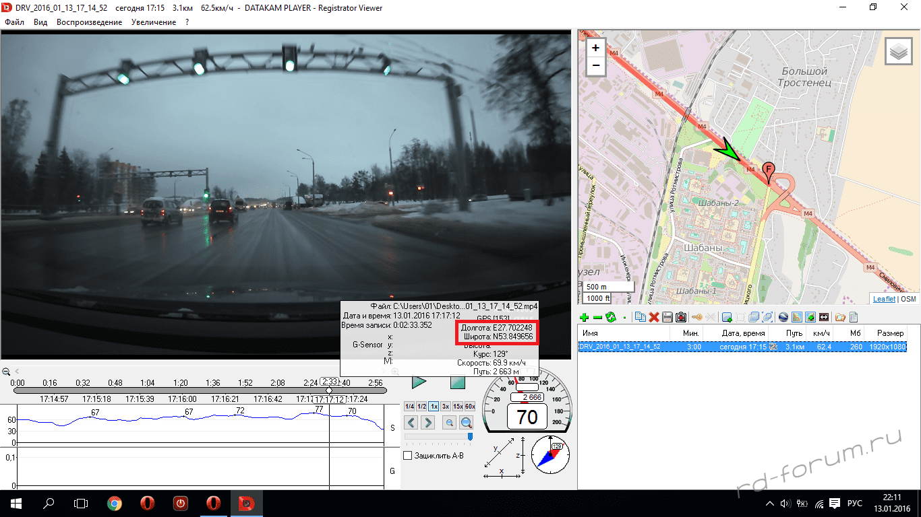The width and height of the screenshot is (921, 517).
Task: Set playback speed to 3x
Action: point(446,407)
